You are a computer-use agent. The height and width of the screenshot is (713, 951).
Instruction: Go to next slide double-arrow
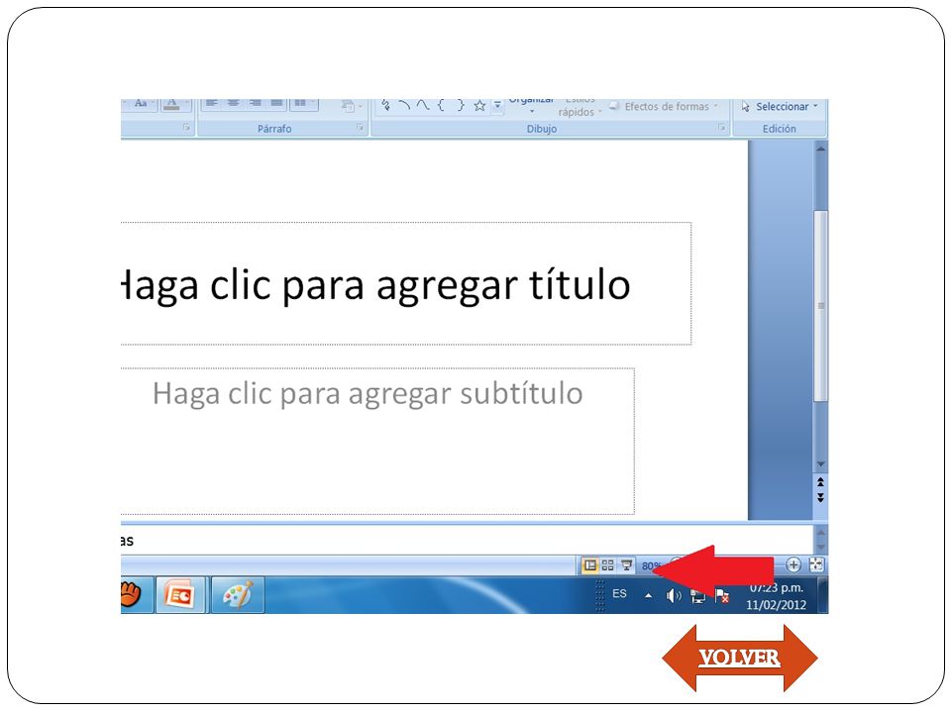click(820, 498)
